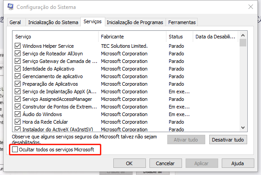Click Parado status of Hora da Rede Celular
The image size is (261, 175).
click(x=176, y=122)
